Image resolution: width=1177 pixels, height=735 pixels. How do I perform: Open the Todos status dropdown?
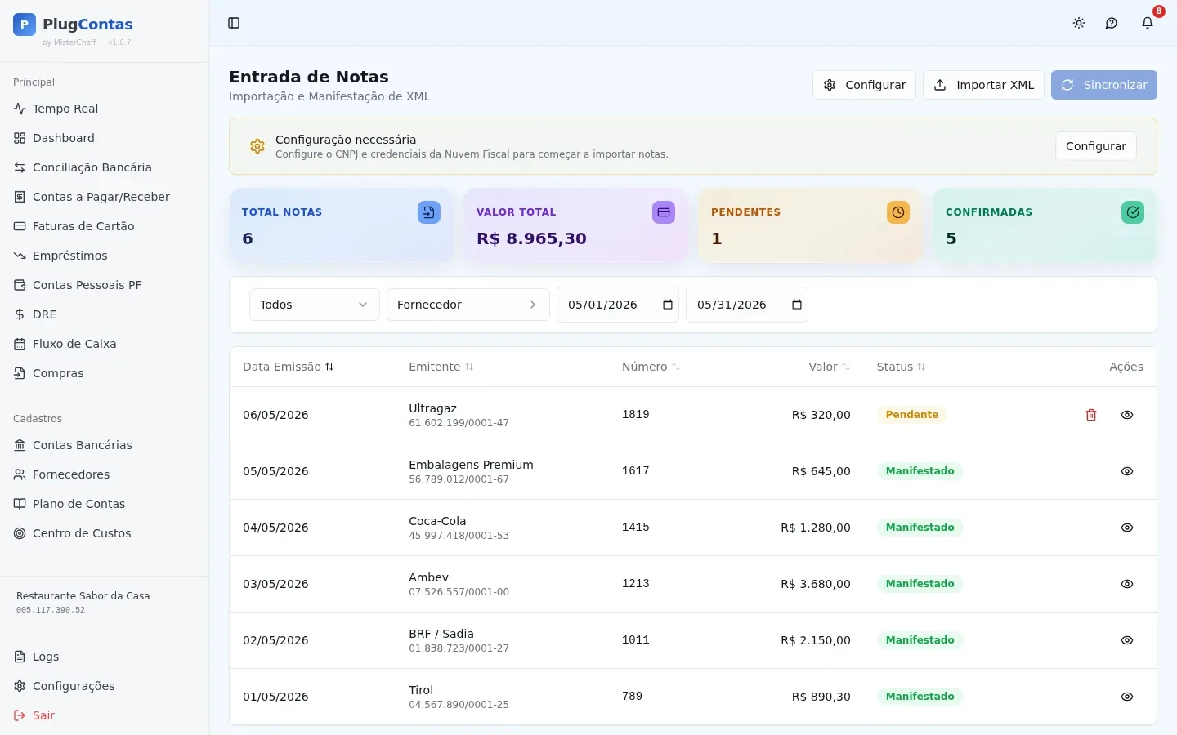[315, 305]
